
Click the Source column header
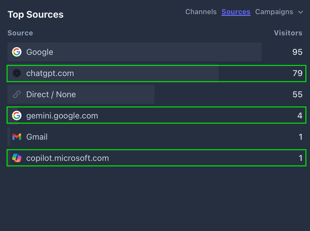[x=20, y=33]
